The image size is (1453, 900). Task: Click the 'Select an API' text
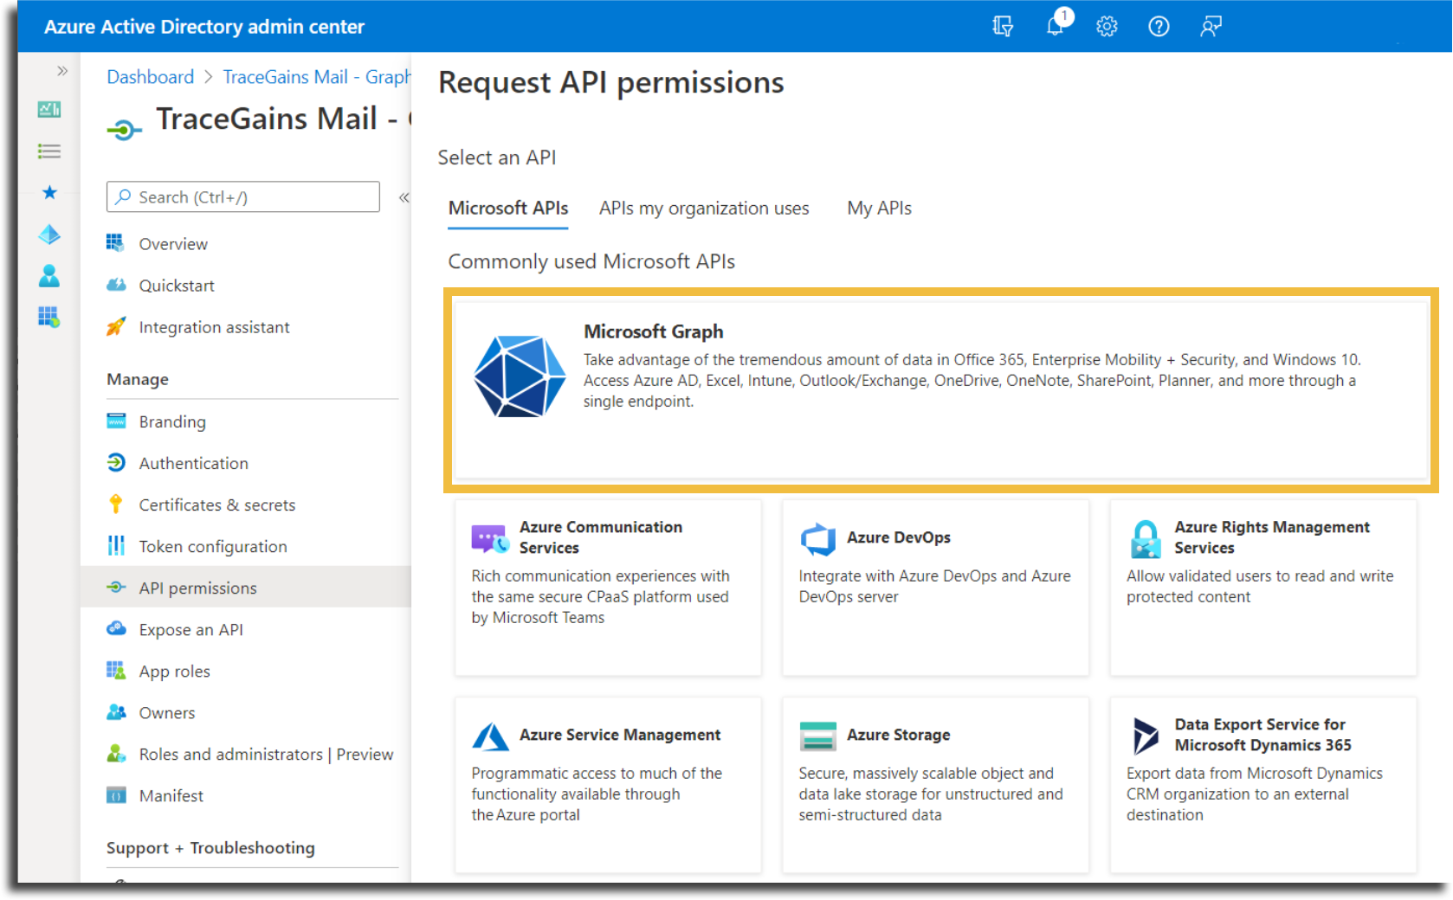[x=497, y=157]
